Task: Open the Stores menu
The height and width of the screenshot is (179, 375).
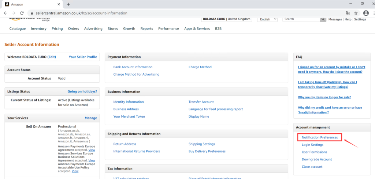Action: coord(113,28)
